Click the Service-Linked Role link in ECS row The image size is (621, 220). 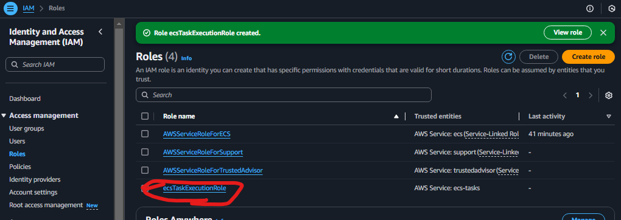493,134
